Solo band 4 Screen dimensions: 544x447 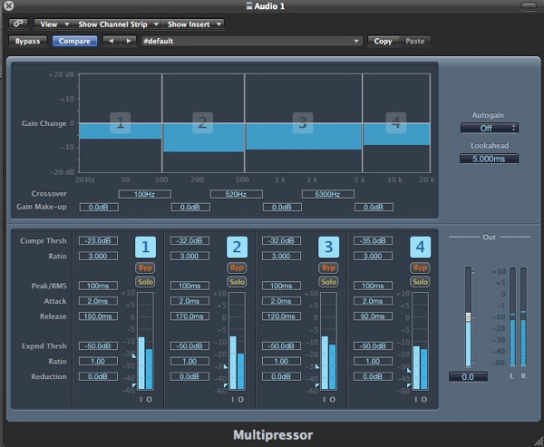[420, 282]
